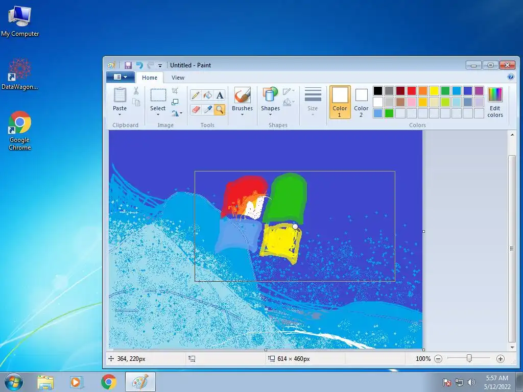The height and width of the screenshot is (392, 523).
Task: Open Chrome from the taskbar
Action: 108,382
